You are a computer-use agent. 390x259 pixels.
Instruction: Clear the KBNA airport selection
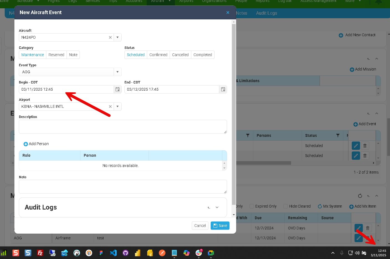[x=110, y=106]
